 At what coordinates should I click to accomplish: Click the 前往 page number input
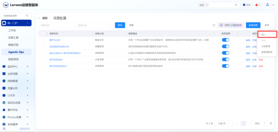click(x=265, y=123)
